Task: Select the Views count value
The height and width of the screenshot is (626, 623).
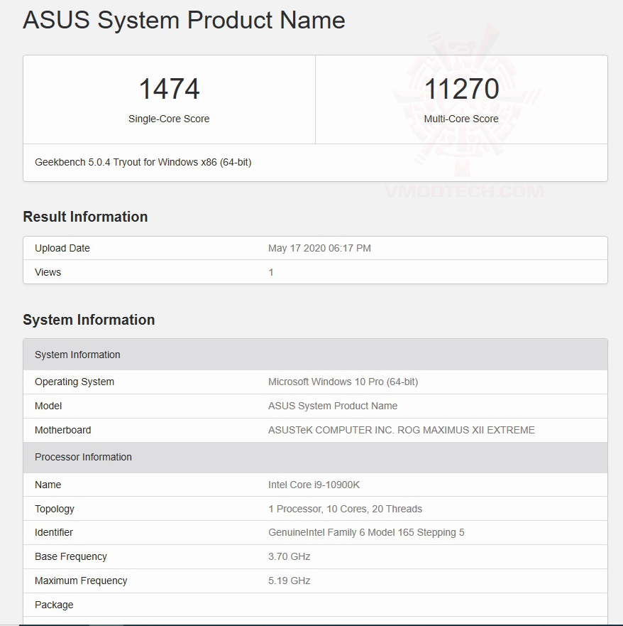Action: pyautogui.click(x=271, y=272)
